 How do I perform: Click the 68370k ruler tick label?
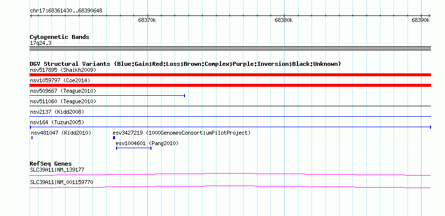click(x=147, y=20)
